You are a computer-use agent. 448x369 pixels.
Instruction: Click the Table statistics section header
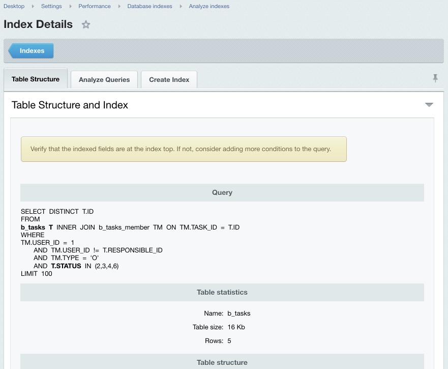222,292
